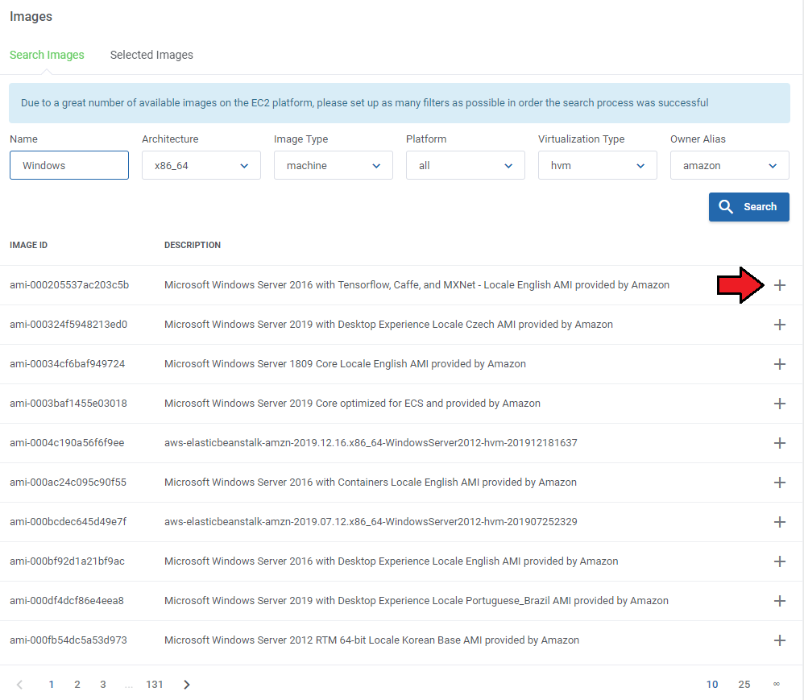Add image ami-000324f5948213ed0 with plus icon
The height and width of the screenshot is (700, 804).
click(779, 325)
